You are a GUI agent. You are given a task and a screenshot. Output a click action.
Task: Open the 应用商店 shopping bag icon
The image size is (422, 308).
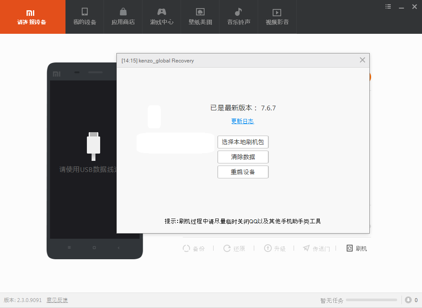123,12
